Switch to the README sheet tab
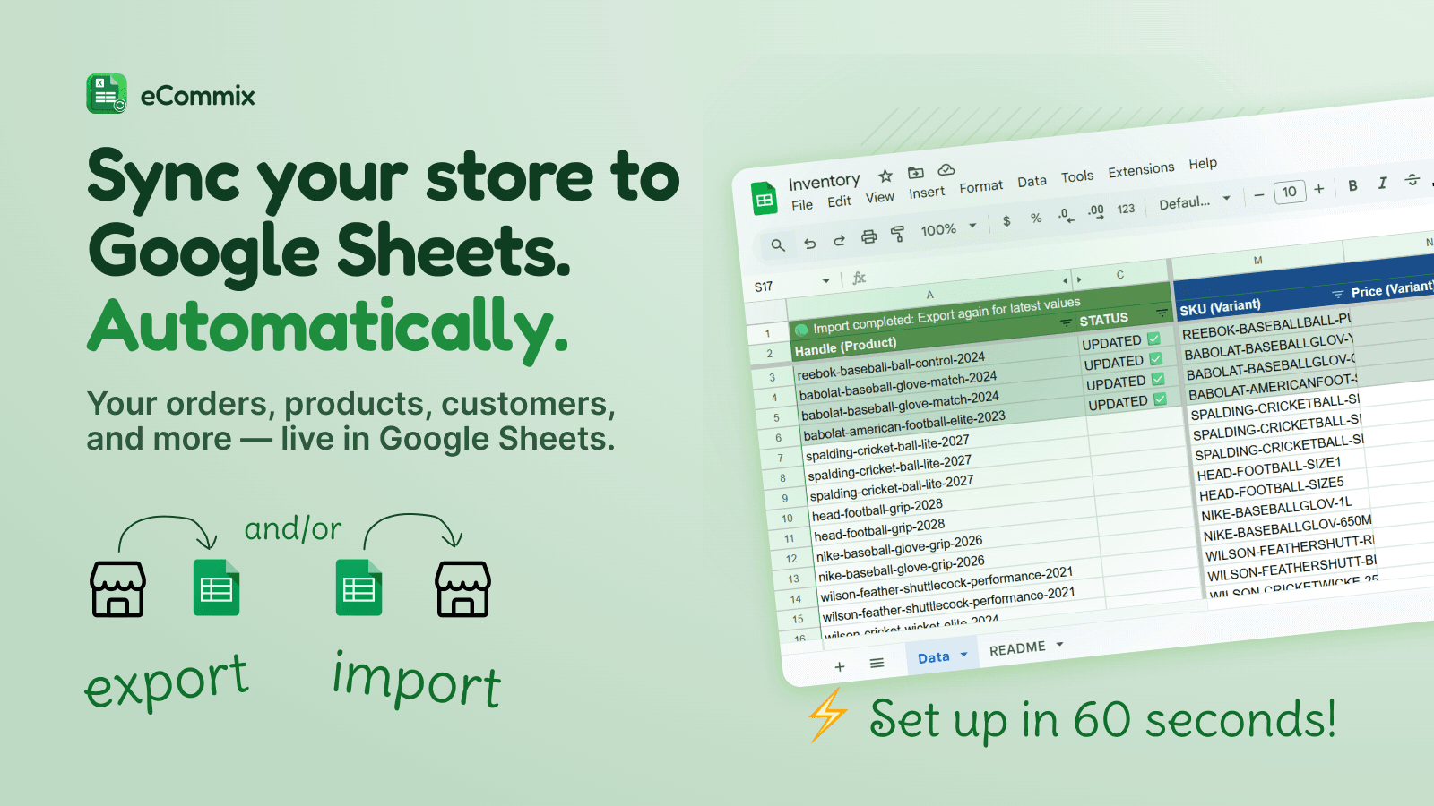 pos(1017,648)
